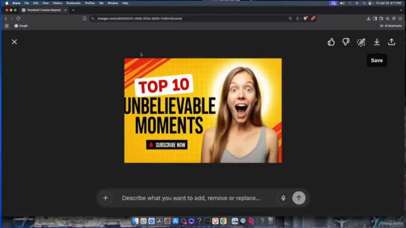Image resolution: width=406 pixels, height=228 pixels.
Task: Open the Brave VPN toolbar icon
Action: (x=394, y=18)
